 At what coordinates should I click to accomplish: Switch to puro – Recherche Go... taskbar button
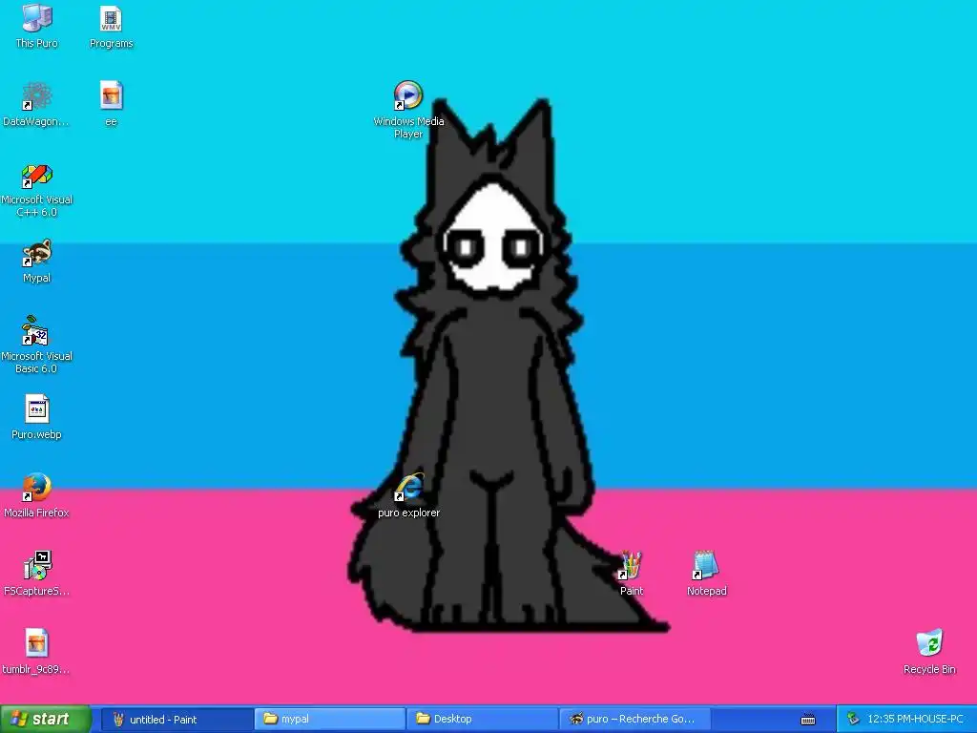[x=634, y=720]
